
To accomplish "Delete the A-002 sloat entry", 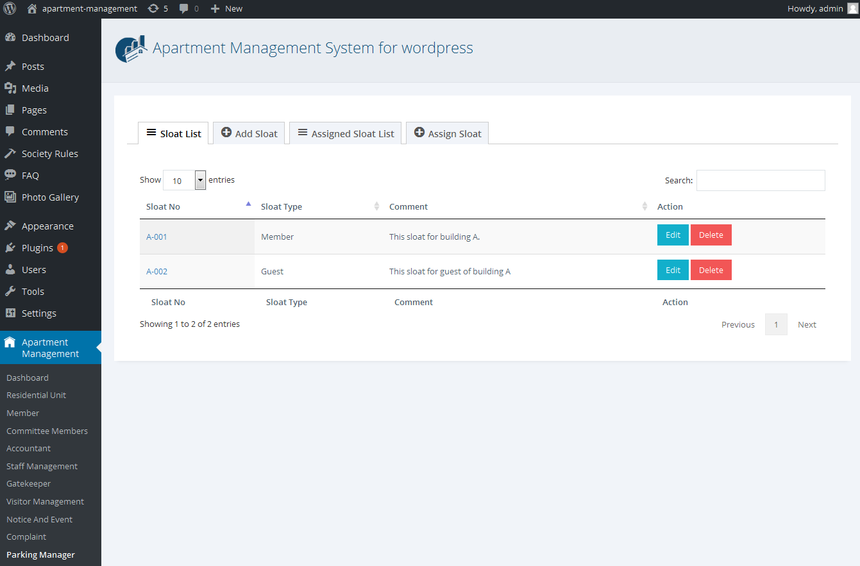I will point(711,270).
